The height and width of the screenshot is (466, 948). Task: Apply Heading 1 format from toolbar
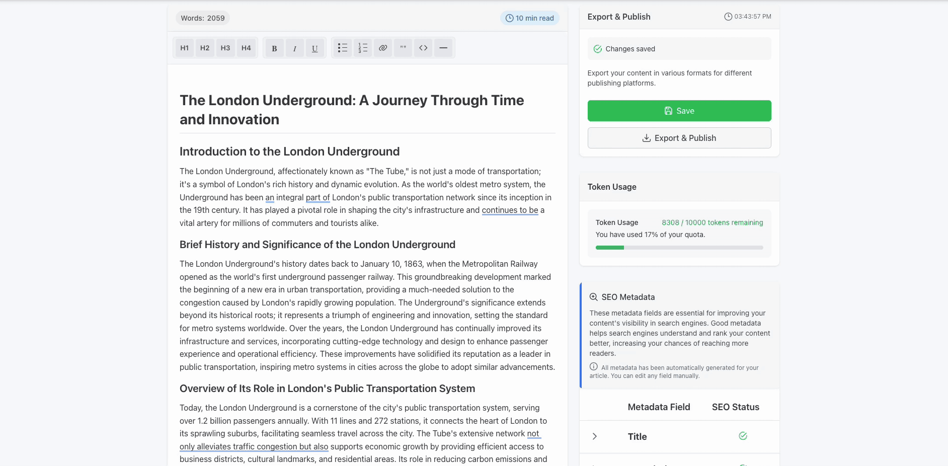(185, 48)
